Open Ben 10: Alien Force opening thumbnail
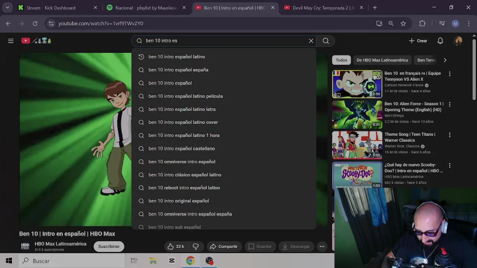The width and height of the screenshot is (477, 268). coord(357,115)
